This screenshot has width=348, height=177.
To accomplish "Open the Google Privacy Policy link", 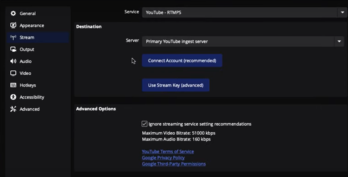I will 163,158.
